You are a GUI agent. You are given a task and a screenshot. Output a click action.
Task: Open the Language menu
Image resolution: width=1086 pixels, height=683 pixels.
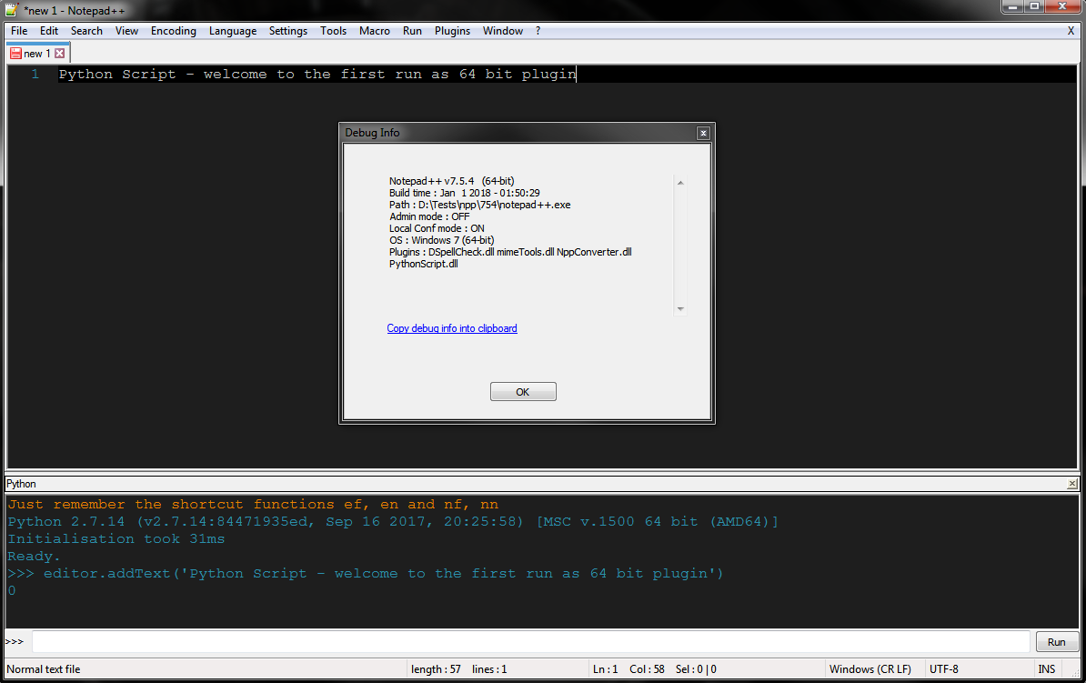point(233,31)
